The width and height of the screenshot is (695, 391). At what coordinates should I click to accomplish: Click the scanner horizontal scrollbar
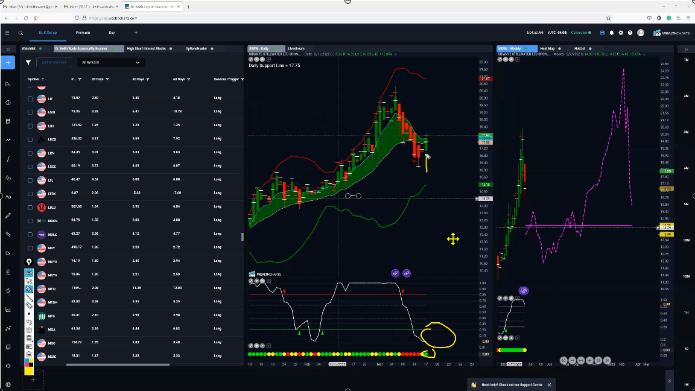click(118, 365)
